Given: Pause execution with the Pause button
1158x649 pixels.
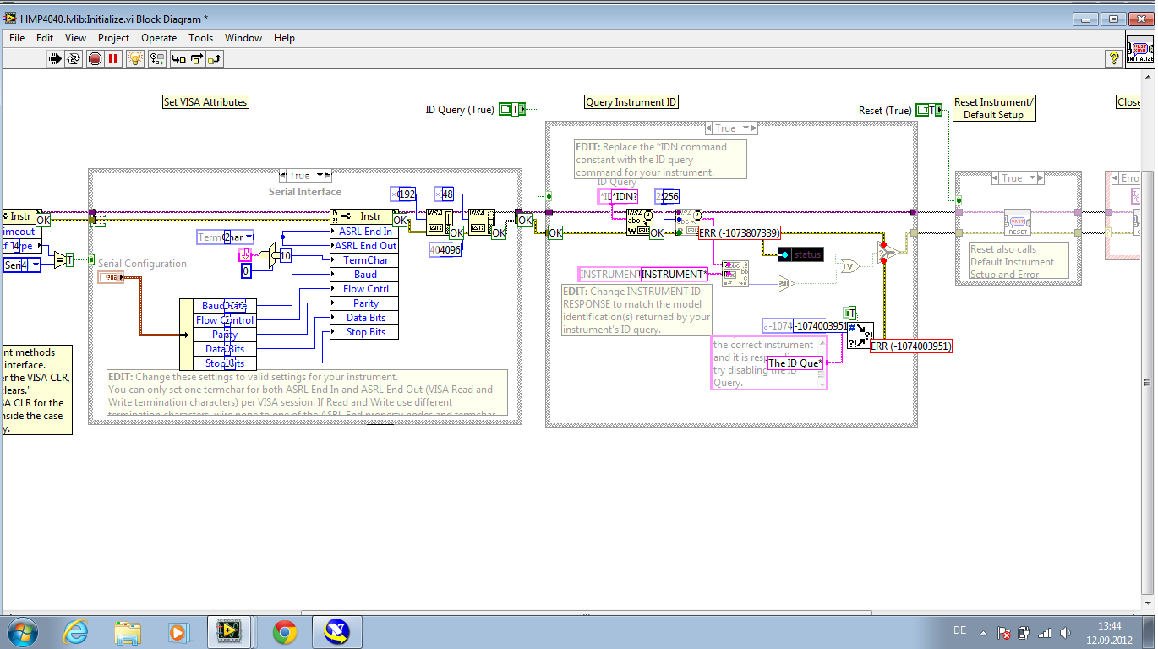Looking at the screenshot, I should coord(113,58).
